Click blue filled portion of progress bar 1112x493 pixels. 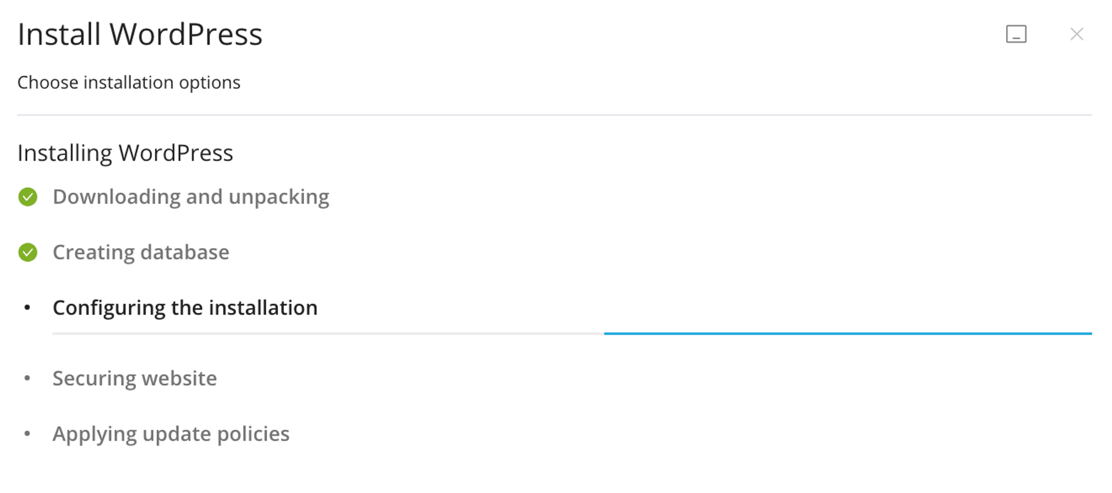click(847, 333)
